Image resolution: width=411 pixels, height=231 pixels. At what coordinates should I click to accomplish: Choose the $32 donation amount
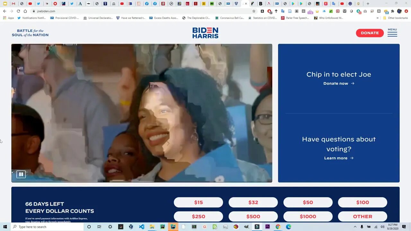tap(253, 202)
